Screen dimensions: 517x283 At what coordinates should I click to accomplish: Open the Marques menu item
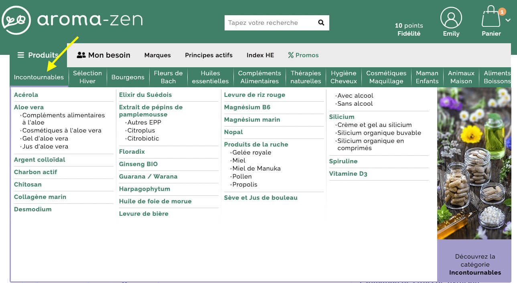pos(158,55)
